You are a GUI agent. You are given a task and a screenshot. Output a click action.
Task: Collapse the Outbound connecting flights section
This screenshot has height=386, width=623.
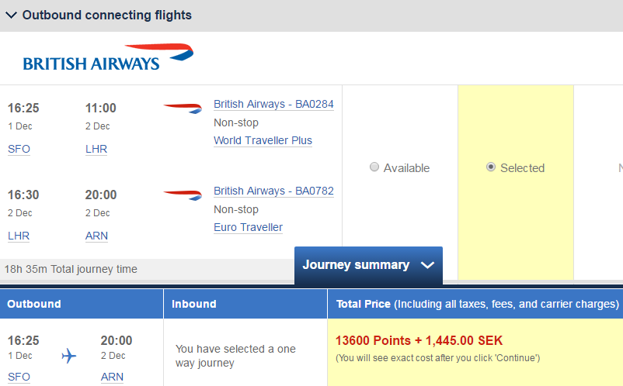pos(12,15)
